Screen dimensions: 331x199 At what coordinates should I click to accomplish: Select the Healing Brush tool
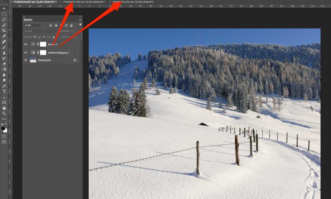click(4, 41)
